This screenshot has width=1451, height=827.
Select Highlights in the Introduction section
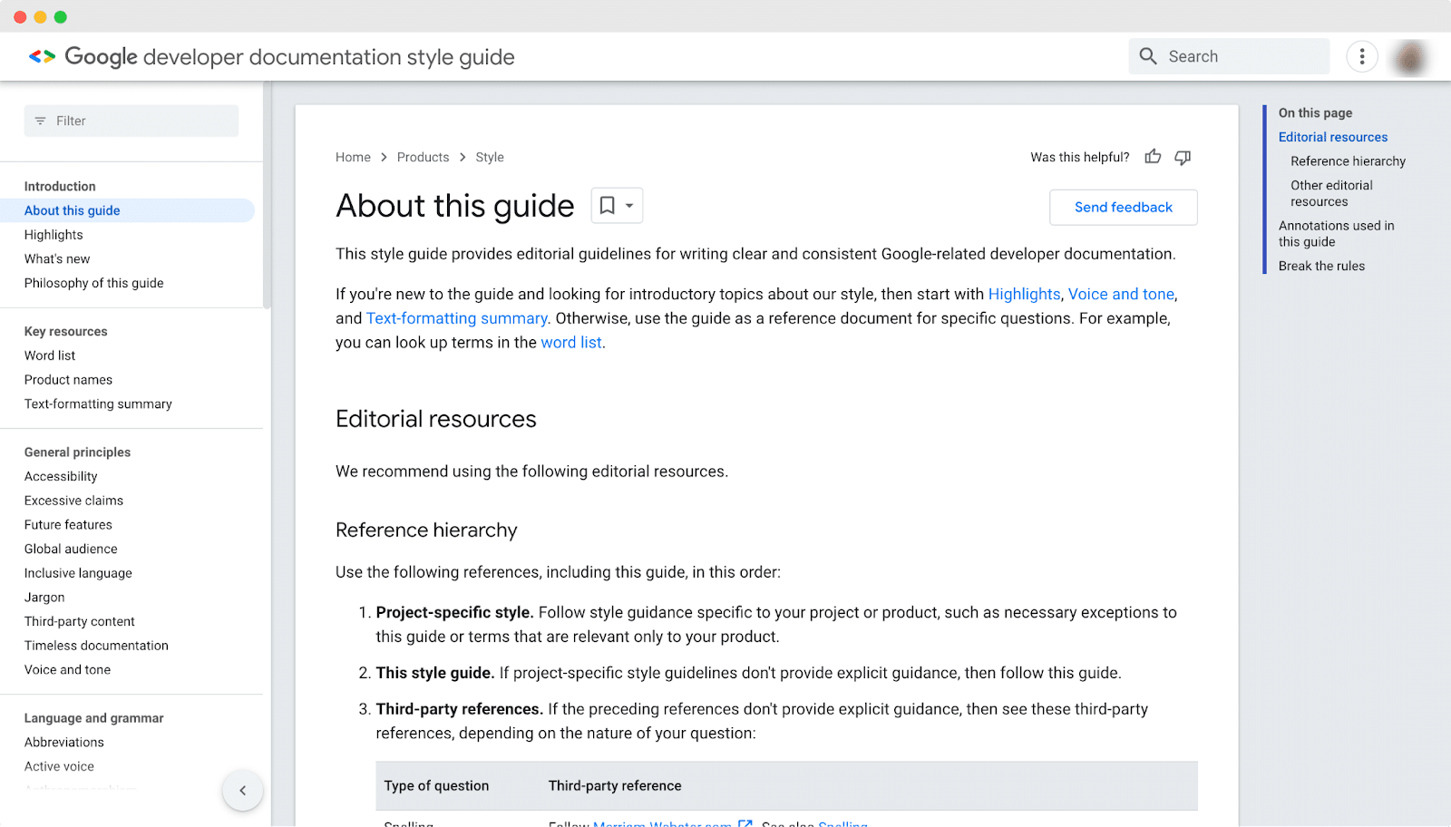click(x=53, y=234)
